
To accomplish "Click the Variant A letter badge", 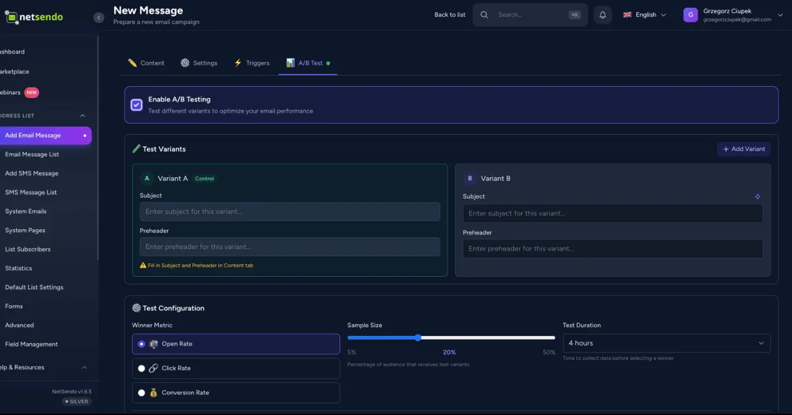I will [147, 179].
